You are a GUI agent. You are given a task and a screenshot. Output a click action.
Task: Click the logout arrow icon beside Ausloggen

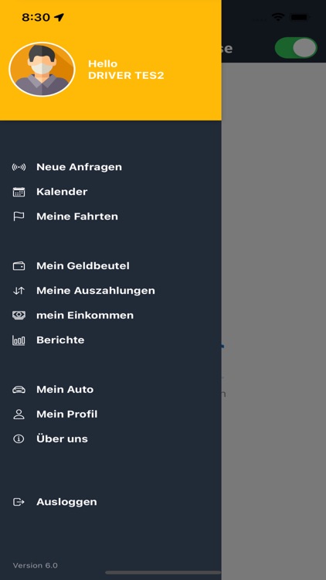[x=19, y=502]
